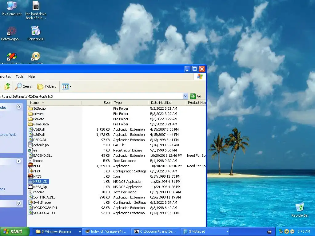Select the default.pal file icon
Viewport: 315px width, 236px height.
coord(30,145)
